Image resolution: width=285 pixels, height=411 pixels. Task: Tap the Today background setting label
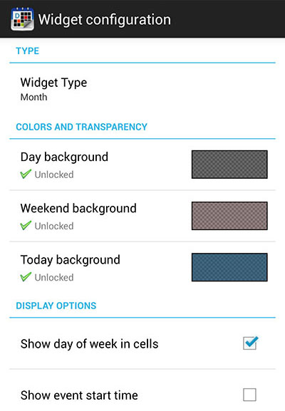point(71,260)
